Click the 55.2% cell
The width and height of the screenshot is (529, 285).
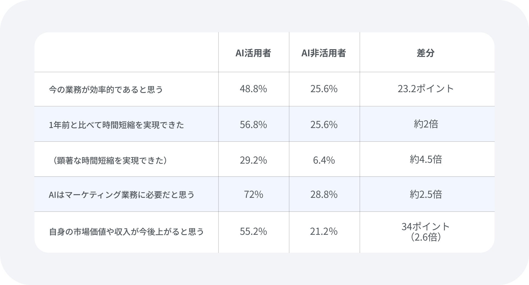tap(253, 231)
